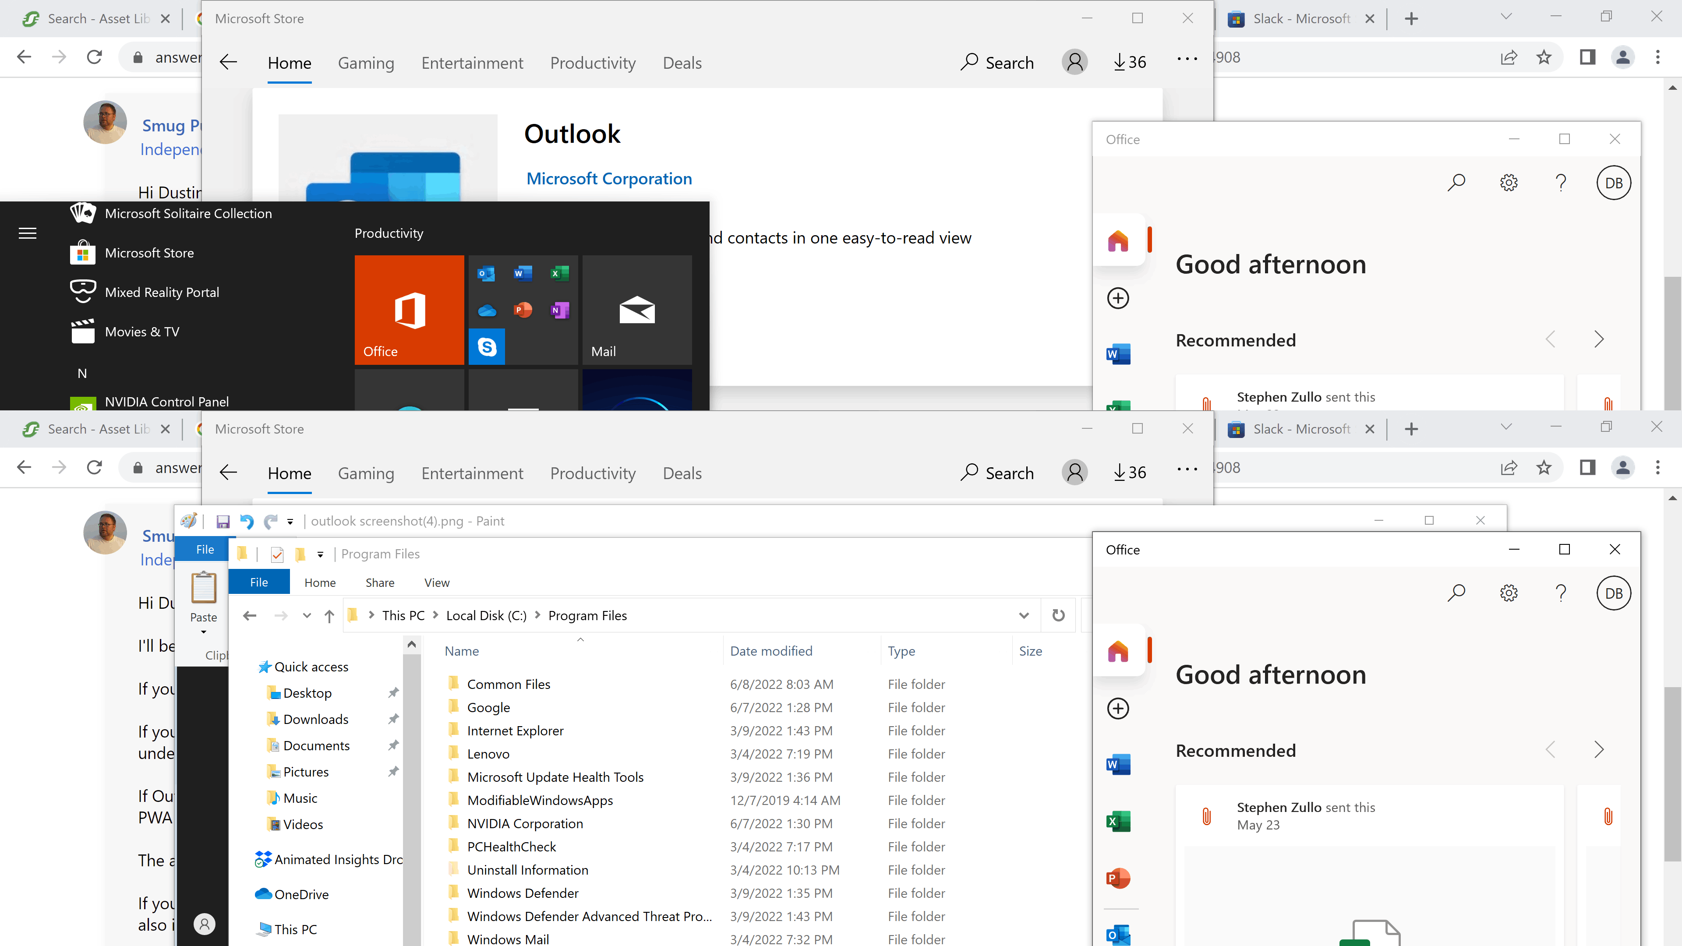1682x946 pixels.
Task: Open the Recent locations dropdown in File Explorer
Action: (x=306, y=616)
